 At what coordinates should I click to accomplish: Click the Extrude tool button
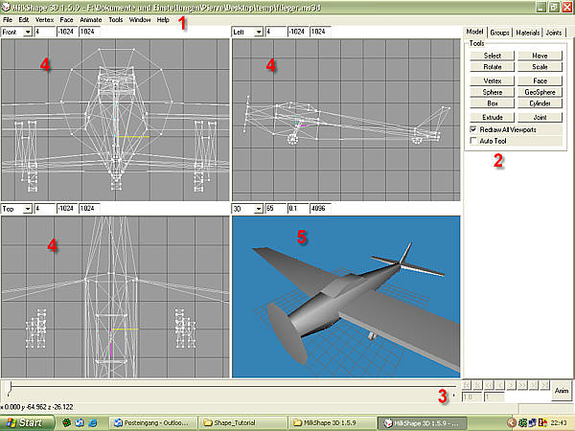(493, 117)
